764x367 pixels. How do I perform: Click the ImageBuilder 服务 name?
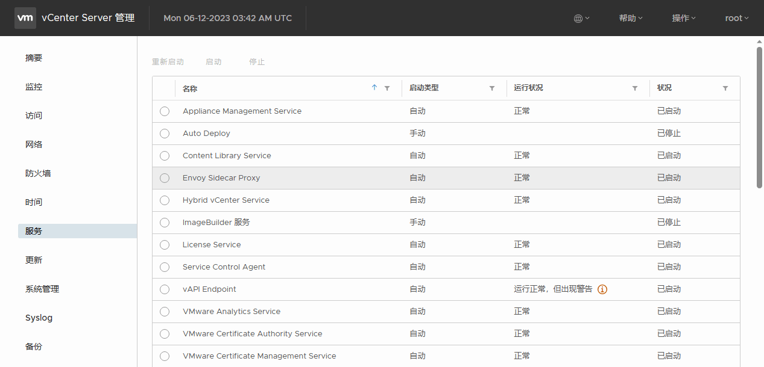click(x=216, y=223)
